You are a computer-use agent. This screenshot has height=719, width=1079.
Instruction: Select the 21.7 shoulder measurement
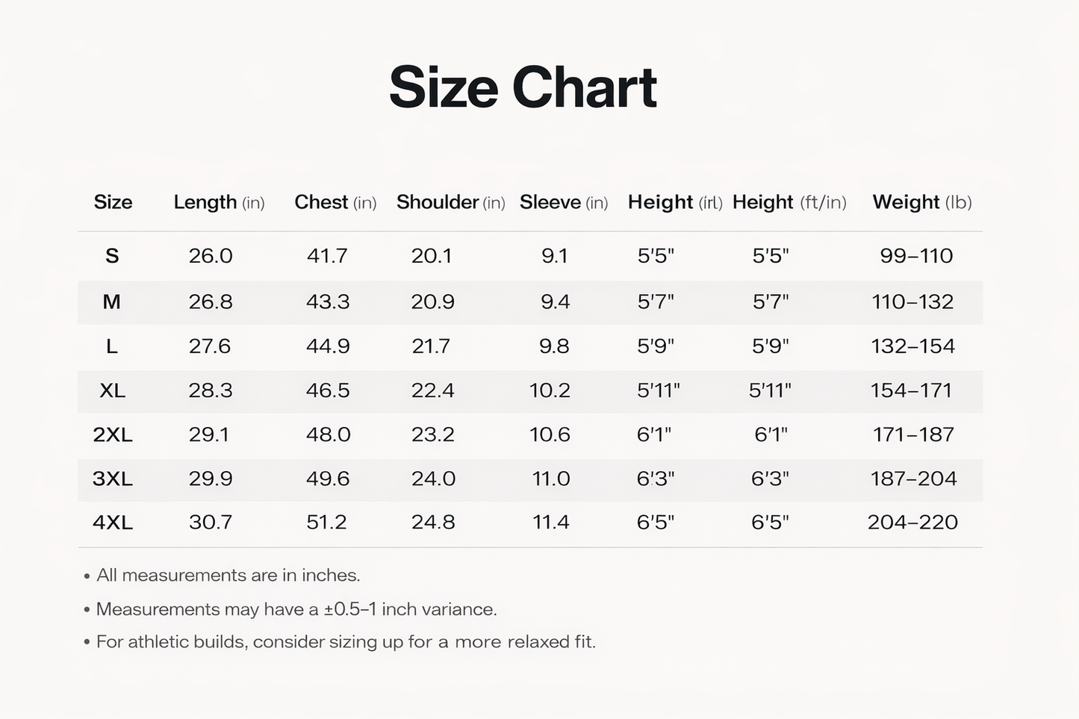(431, 346)
